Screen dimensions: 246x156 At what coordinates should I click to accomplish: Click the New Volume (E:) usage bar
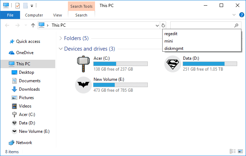[x=120, y=85]
